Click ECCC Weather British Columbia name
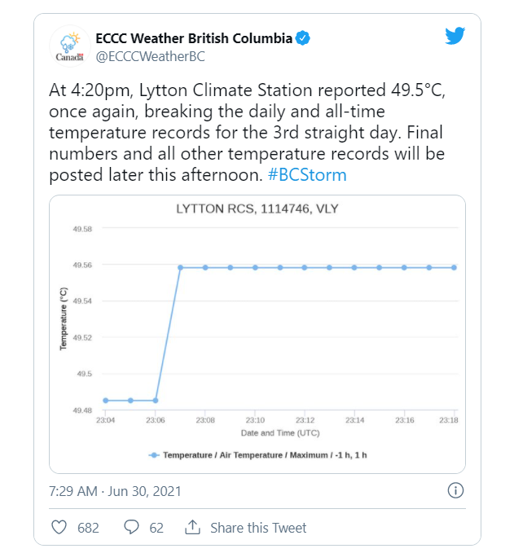The image size is (514, 553). click(192, 37)
